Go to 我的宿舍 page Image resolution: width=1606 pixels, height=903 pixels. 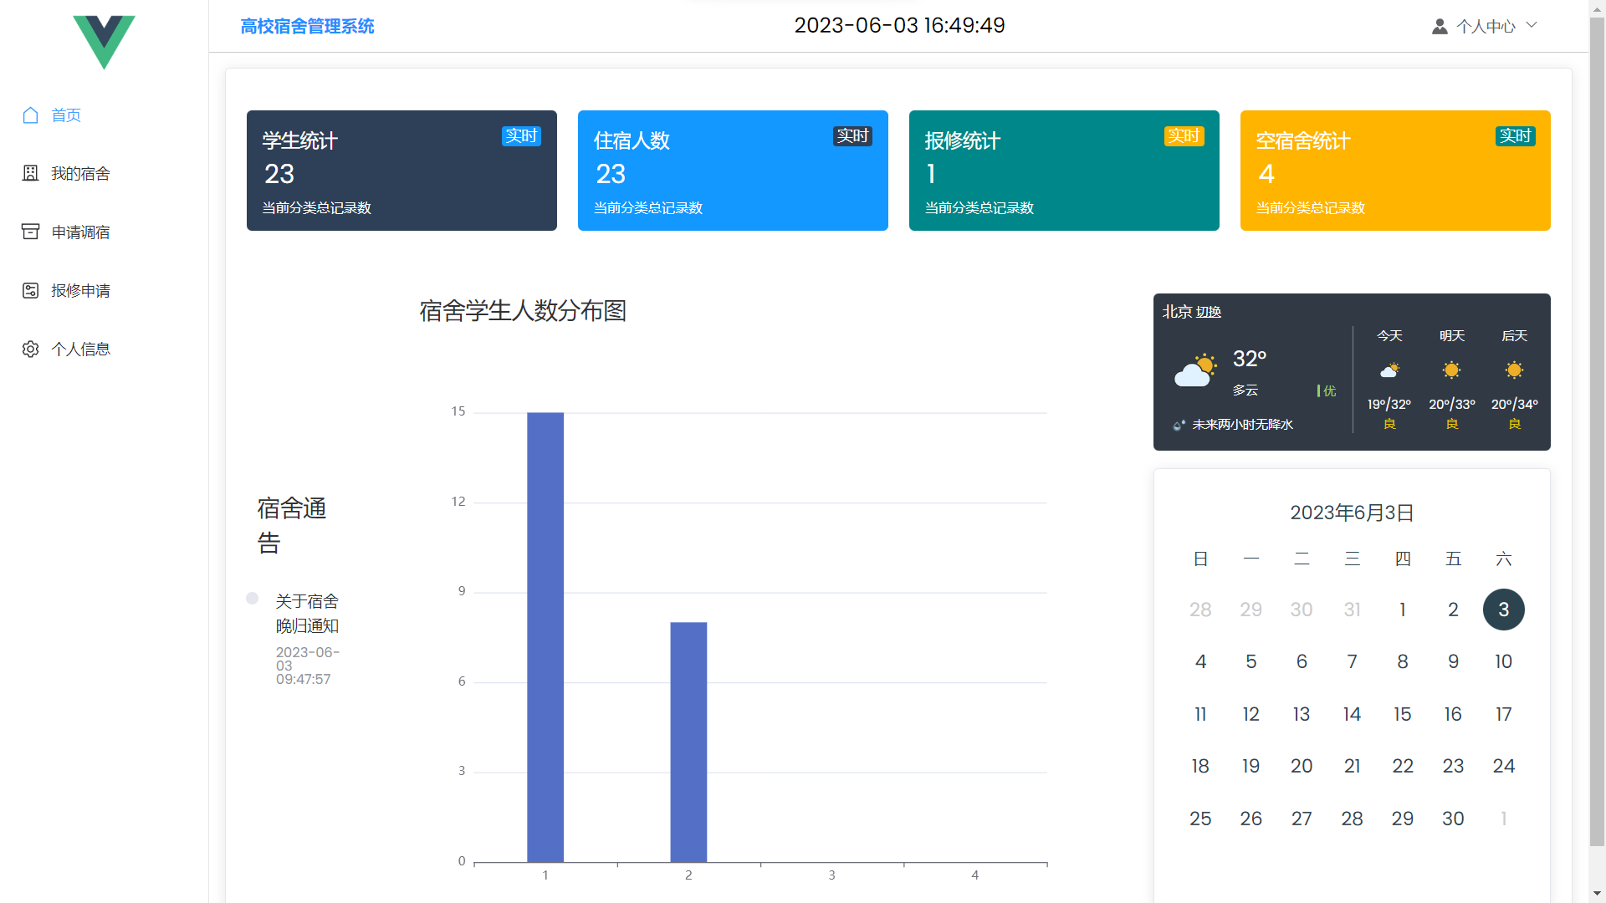pos(80,174)
